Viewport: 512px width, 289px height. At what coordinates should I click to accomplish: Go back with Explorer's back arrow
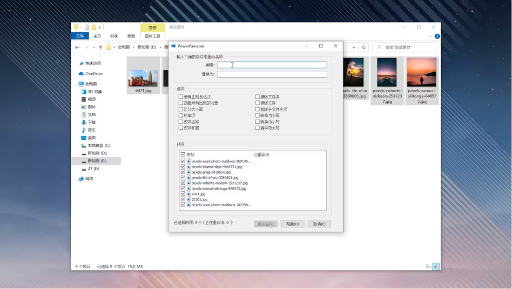click(x=77, y=47)
